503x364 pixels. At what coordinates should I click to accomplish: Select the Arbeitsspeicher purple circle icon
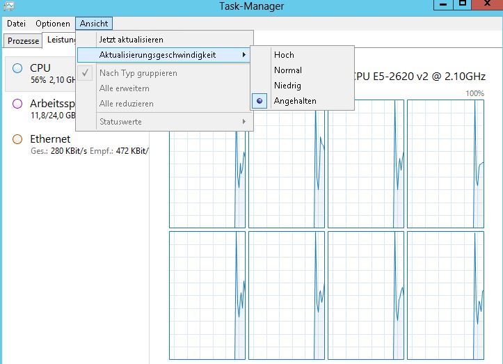17,104
